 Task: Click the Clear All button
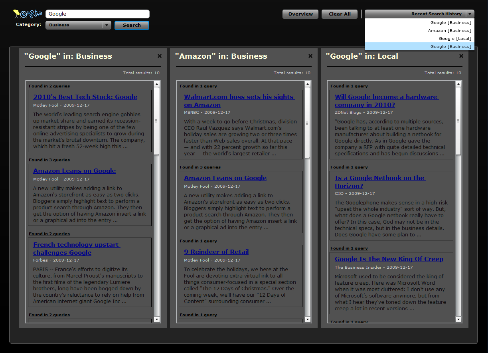[340, 14]
